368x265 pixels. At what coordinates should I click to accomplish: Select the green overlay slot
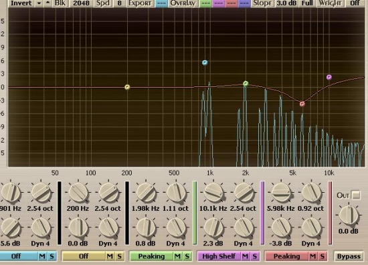point(205,3)
